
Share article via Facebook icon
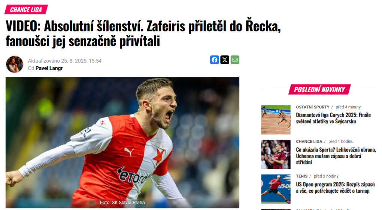(214, 60)
